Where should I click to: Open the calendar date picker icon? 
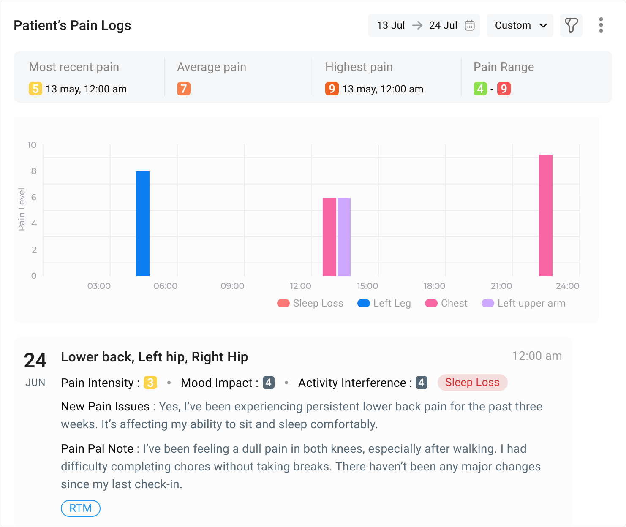pos(469,25)
